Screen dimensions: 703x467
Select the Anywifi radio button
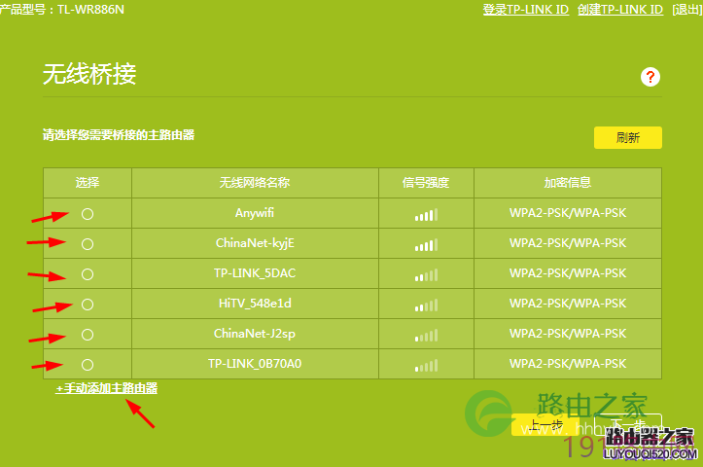(88, 214)
